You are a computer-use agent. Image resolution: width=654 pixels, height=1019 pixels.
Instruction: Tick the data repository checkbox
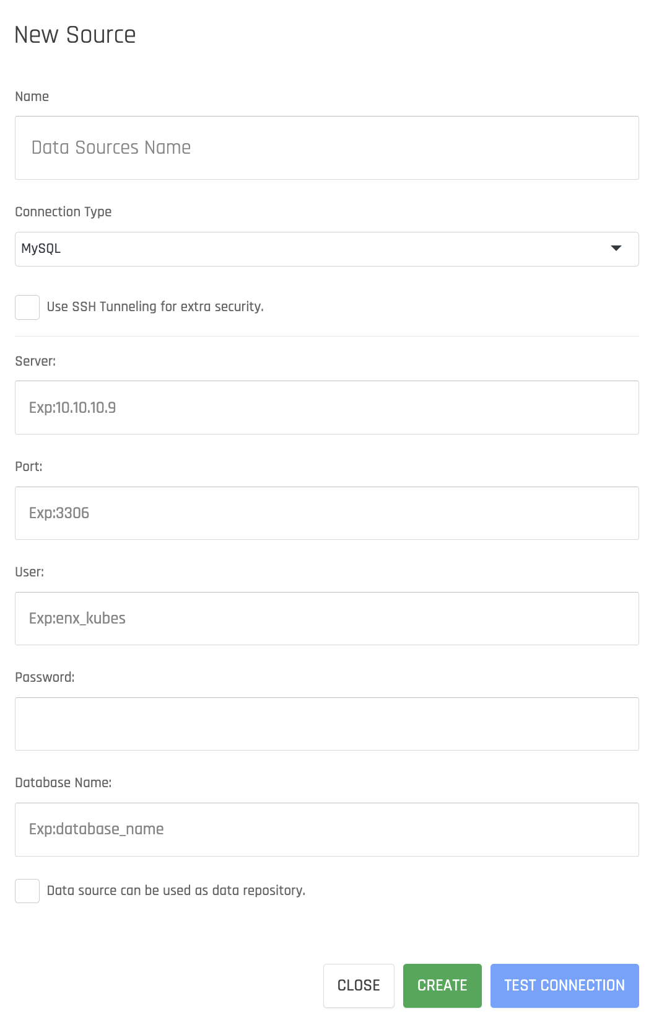[27, 891]
